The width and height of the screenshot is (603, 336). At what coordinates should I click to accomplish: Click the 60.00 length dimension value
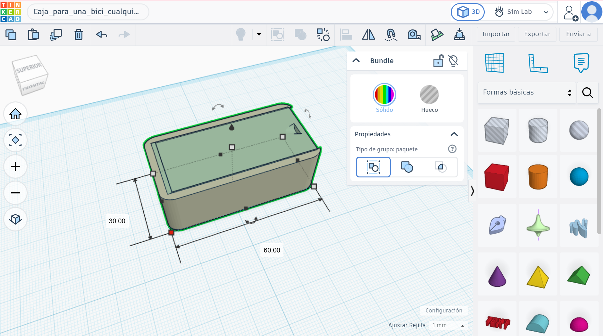coord(272,250)
